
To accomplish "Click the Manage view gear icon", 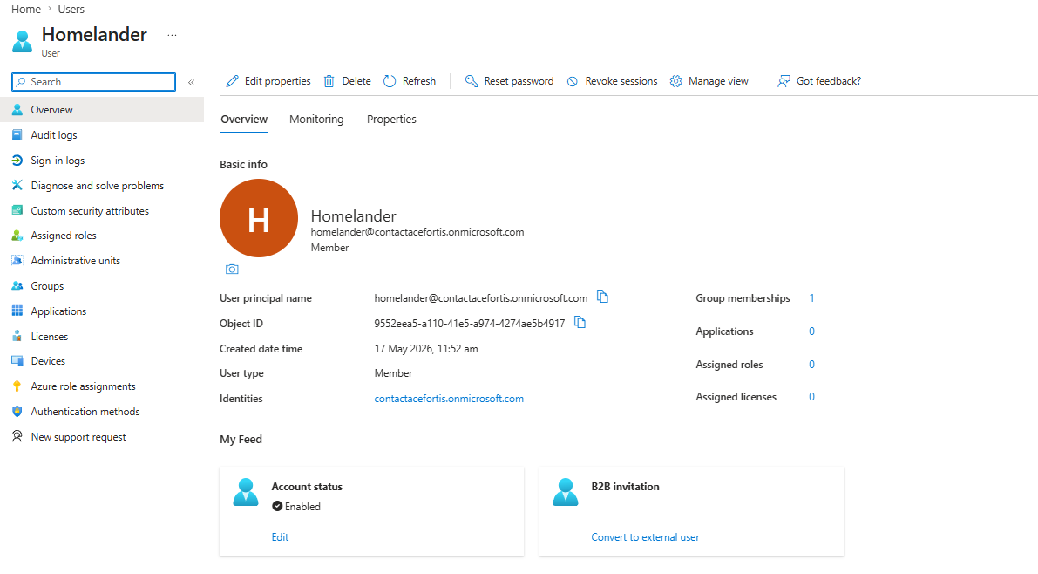I will (676, 81).
